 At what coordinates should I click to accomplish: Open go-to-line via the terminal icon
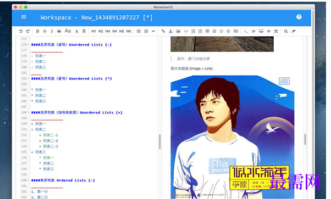pos(246,31)
